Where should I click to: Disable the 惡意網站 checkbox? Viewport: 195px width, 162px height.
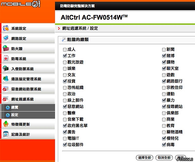[65, 107]
